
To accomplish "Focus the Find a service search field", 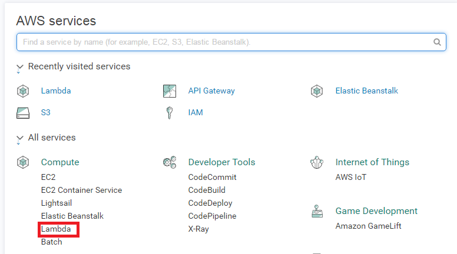I will click(x=231, y=42).
